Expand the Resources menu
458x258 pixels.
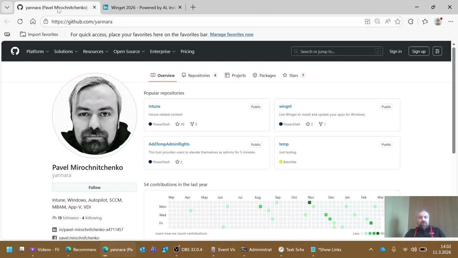point(96,51)
